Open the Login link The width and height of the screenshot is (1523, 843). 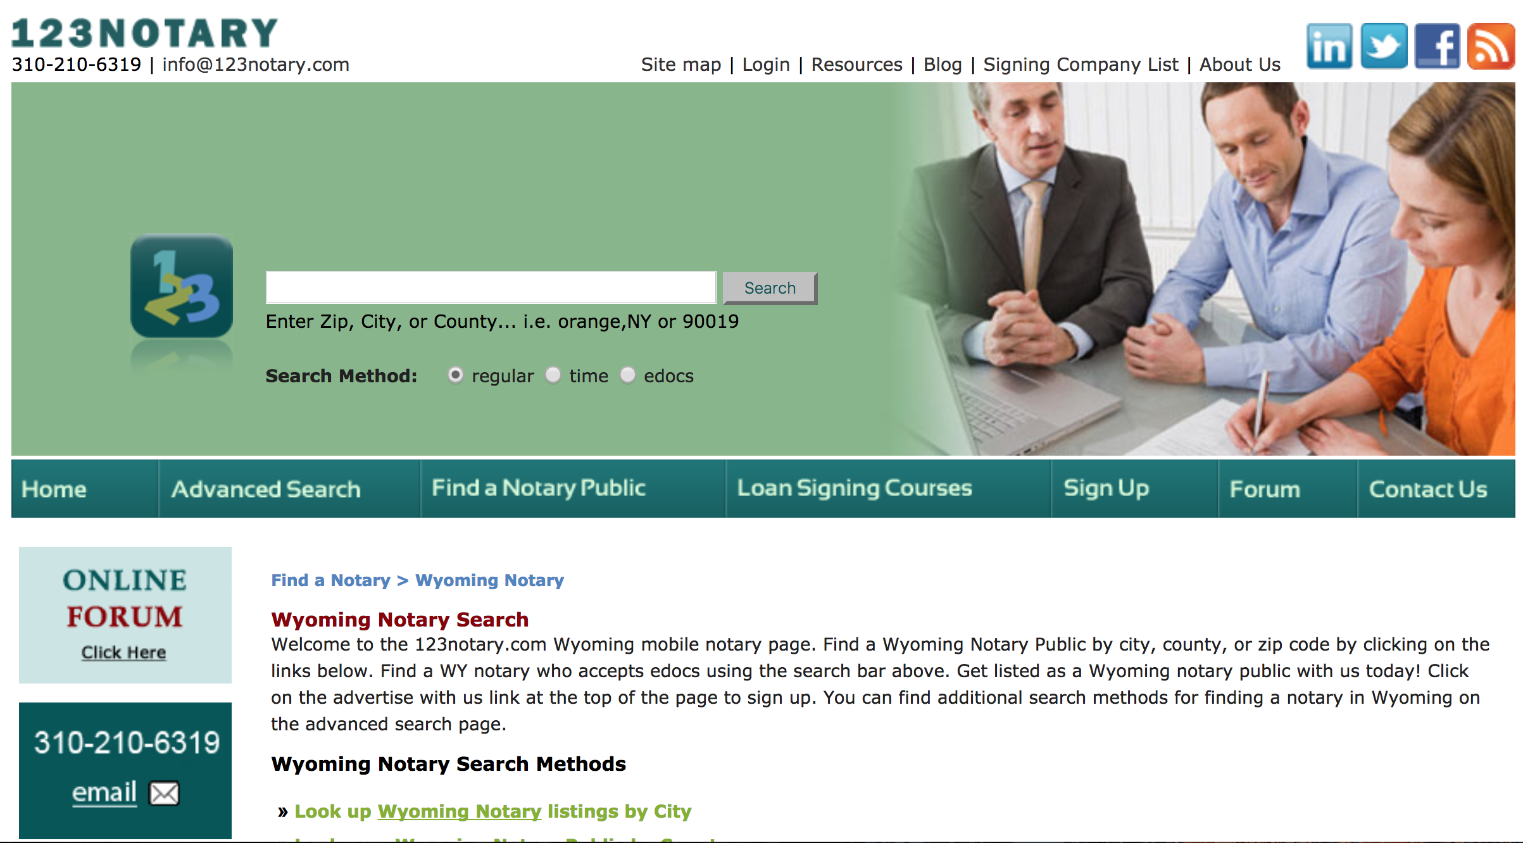(x=766, y=65)
